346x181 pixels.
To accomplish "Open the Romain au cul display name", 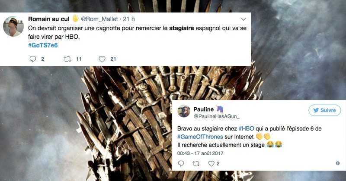I will coord(49,19).
